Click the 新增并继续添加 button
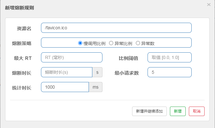Screen dimensions: 215x128 coord(149,111)
